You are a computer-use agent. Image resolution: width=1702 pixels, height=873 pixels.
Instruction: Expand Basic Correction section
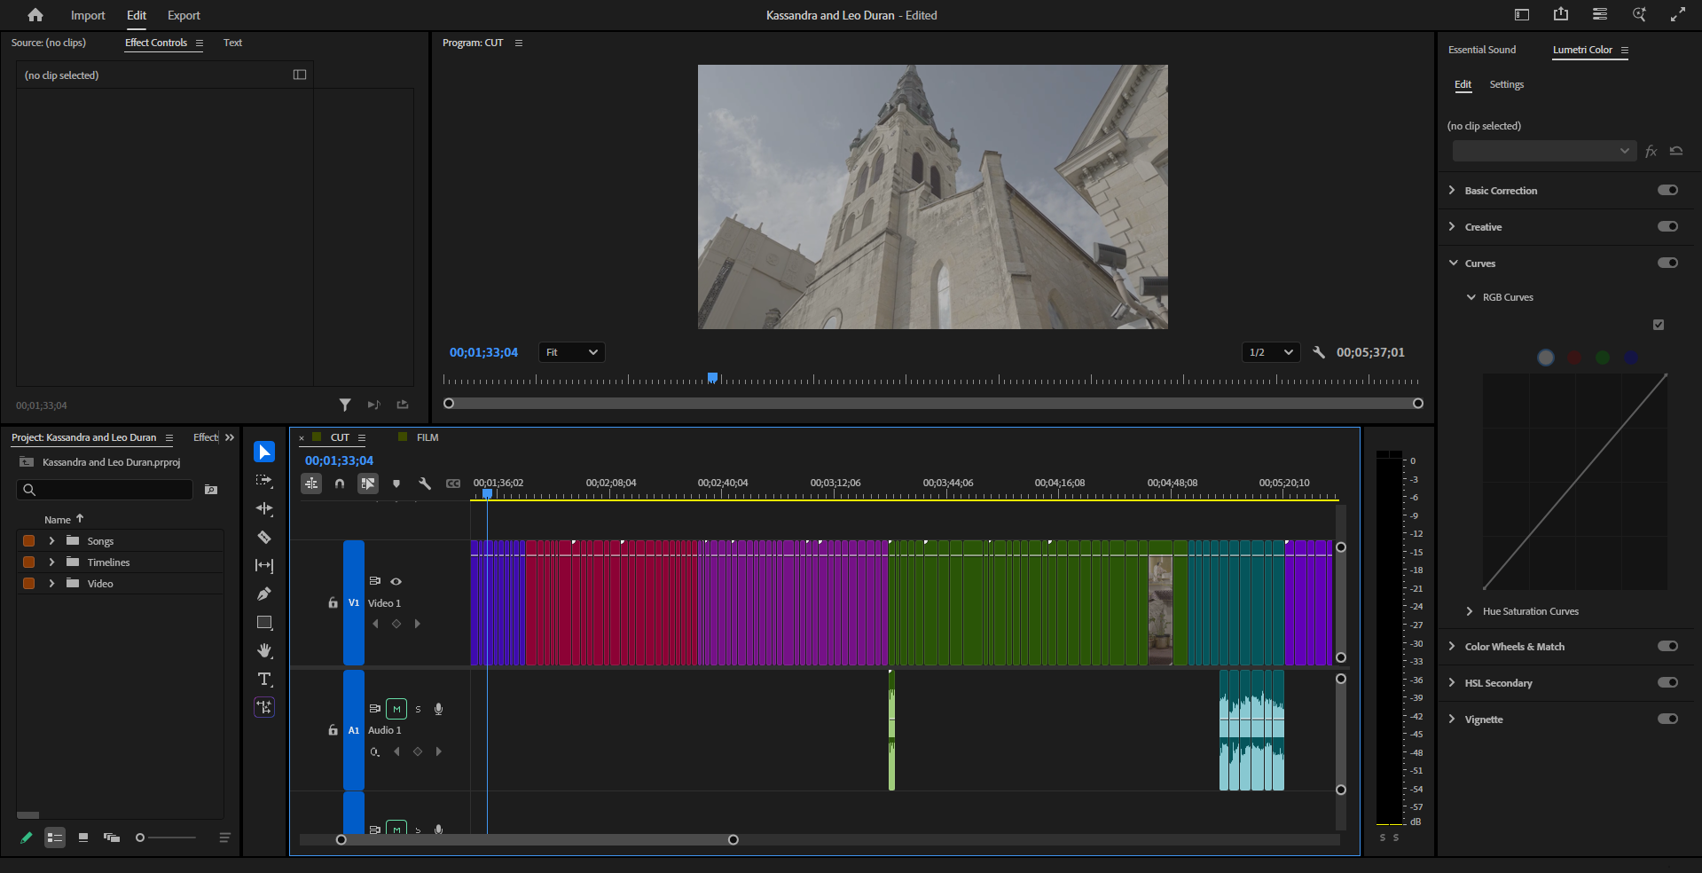pos(1452,190)
